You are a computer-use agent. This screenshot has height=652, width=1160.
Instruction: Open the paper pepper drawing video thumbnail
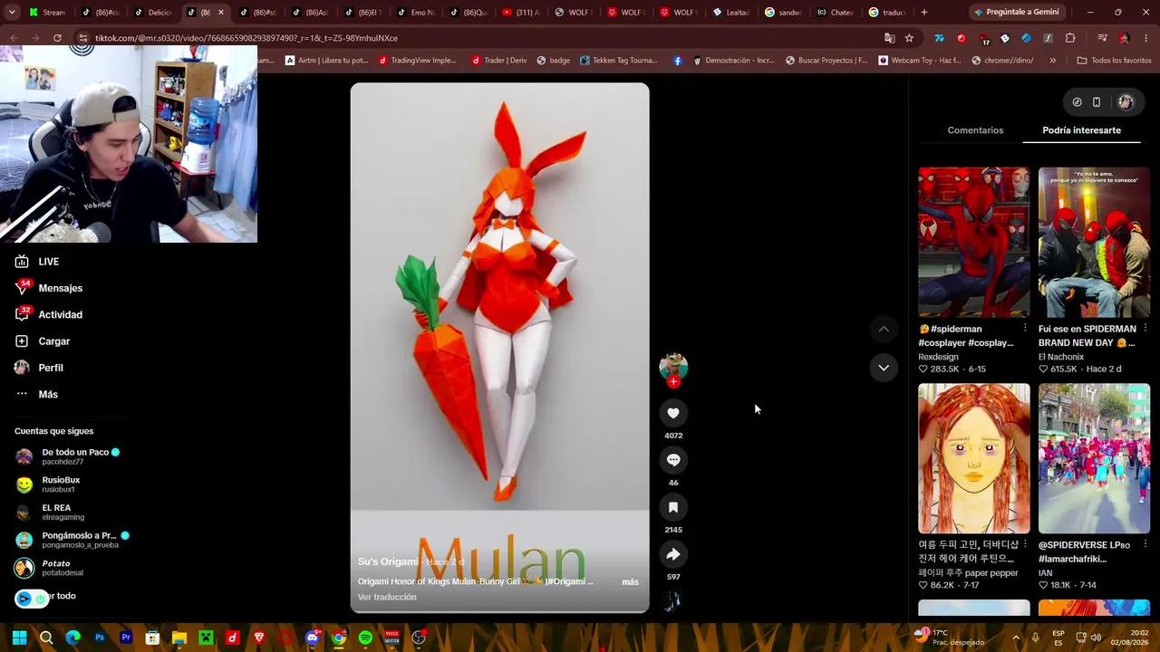click(x=974, y=458)
